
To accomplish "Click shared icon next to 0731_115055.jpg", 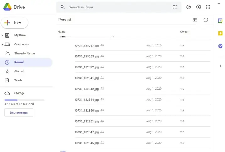I will (x=102, y=56).
